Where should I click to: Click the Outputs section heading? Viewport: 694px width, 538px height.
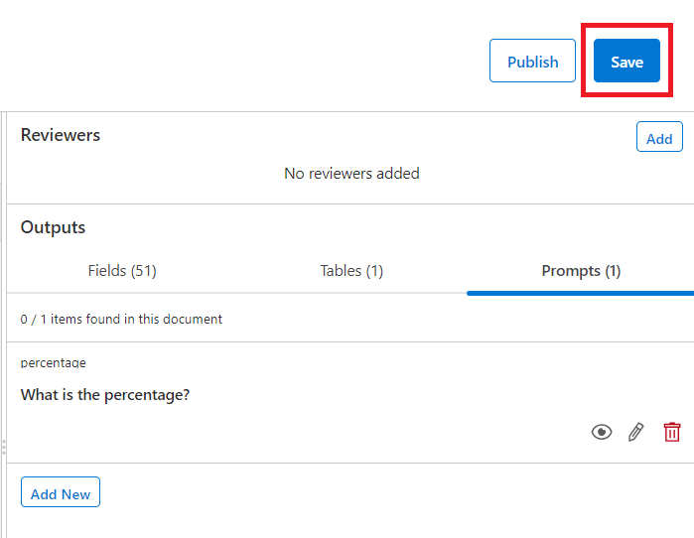coord(53,227)
